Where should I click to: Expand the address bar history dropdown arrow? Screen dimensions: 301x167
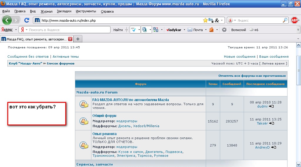pos(222,21)
